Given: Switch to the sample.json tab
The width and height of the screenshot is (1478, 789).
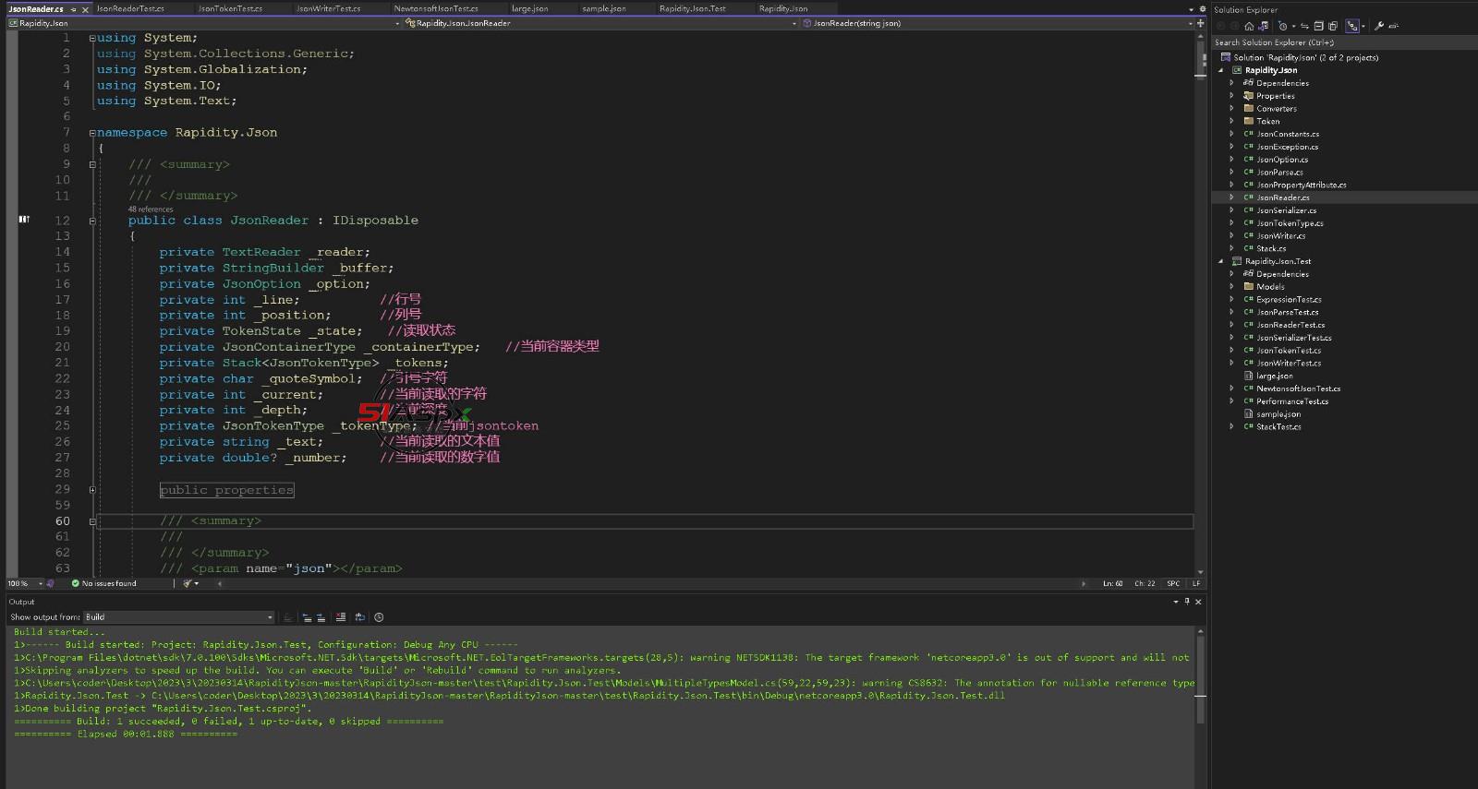Looking at the screenshot, I should pos(604,8).
